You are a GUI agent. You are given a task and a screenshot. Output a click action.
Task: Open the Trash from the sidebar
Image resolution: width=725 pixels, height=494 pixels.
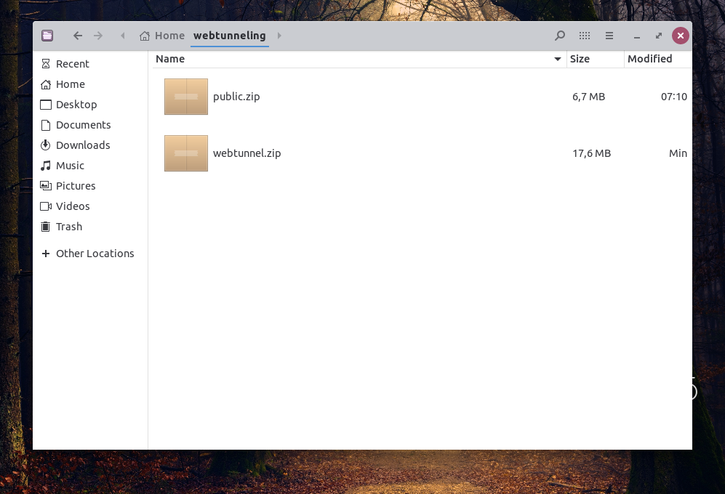(x=69, y=226)
